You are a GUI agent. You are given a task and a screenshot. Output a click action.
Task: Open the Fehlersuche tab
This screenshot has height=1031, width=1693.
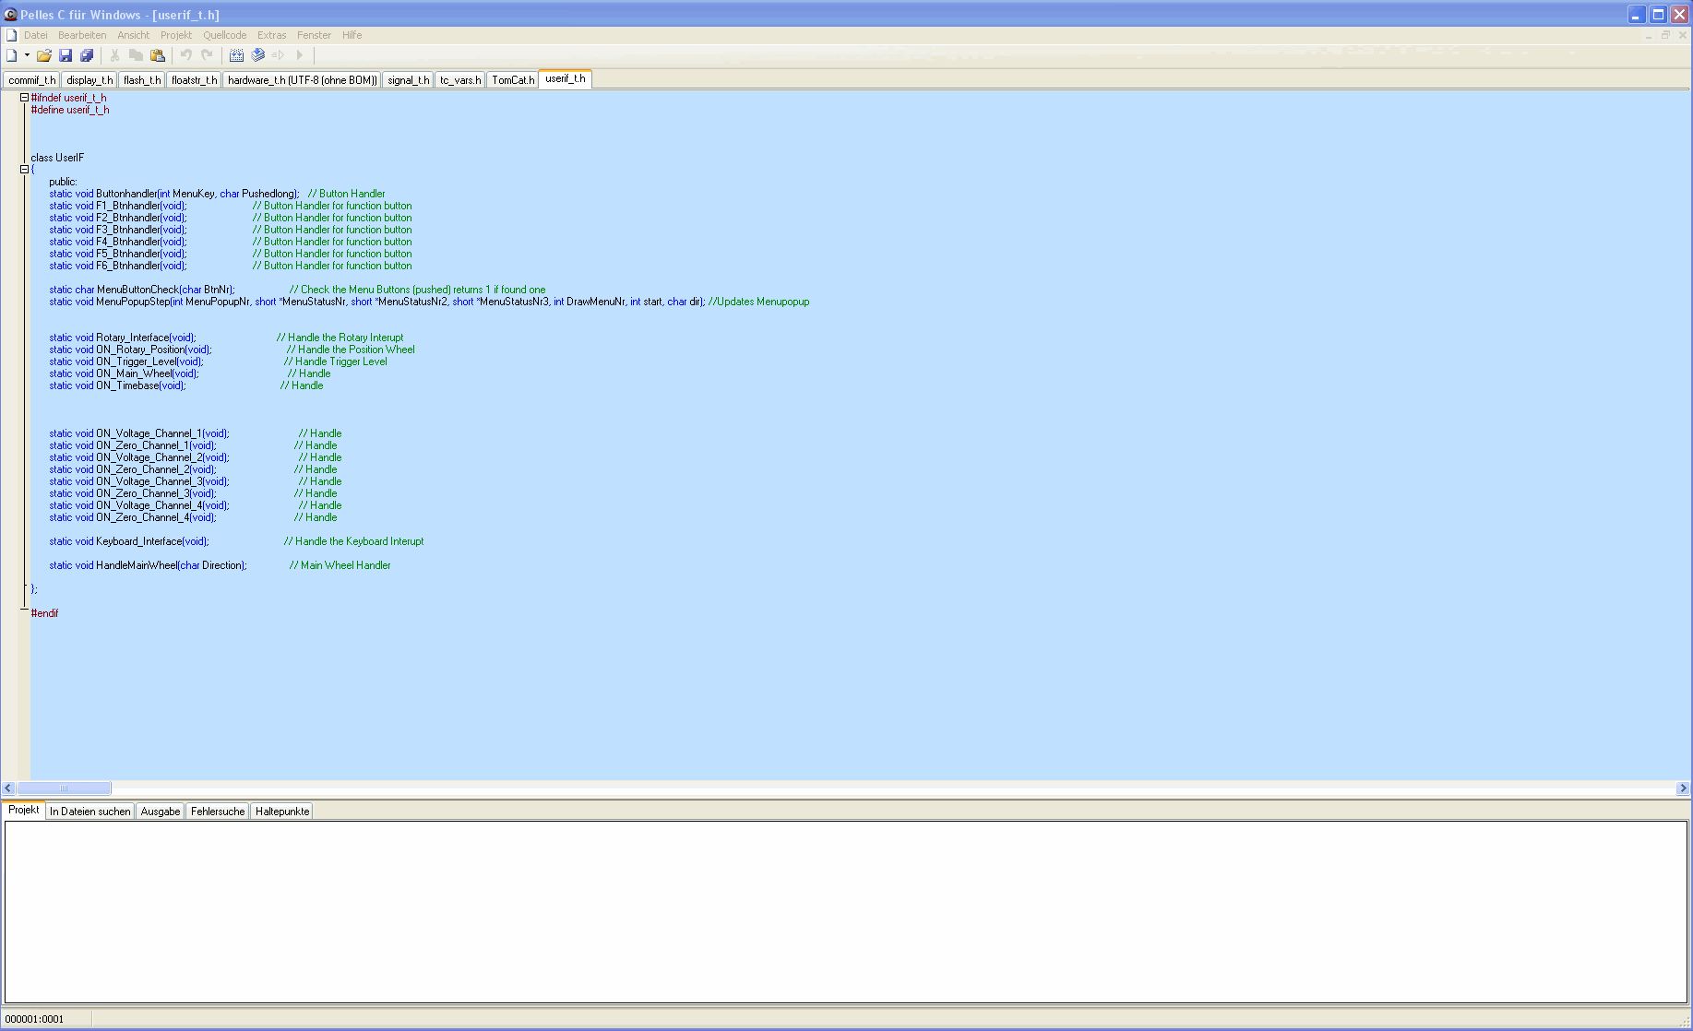(218, 812)
